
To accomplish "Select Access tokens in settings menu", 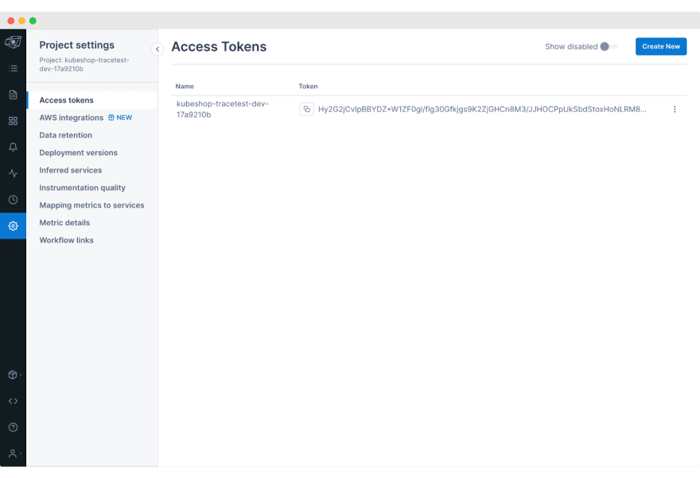I will coord(92,100).
